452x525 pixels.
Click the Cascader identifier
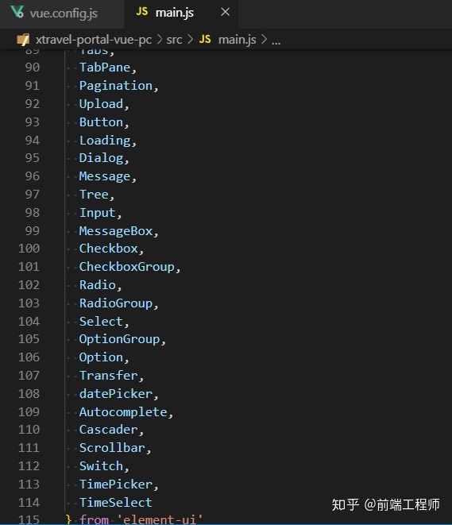(x=108, y=430)
